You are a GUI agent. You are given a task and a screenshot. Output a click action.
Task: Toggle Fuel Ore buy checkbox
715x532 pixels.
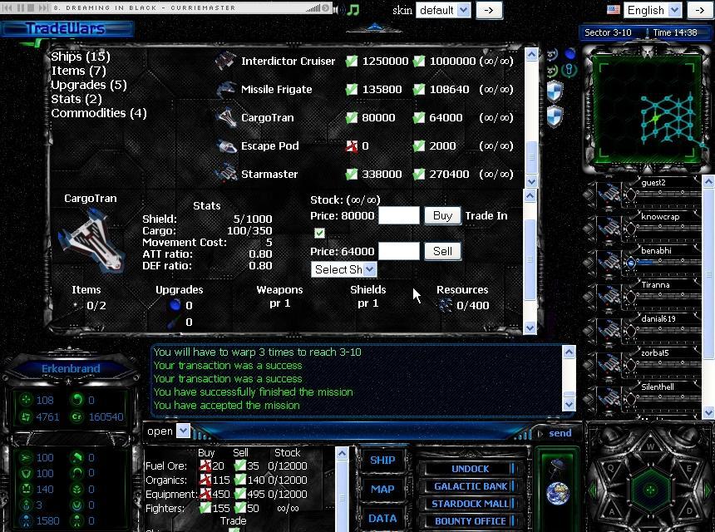point(205,466)
